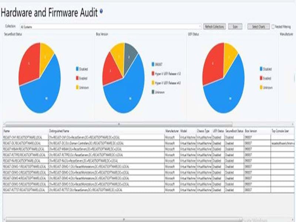This screenshot has width=296, height=222.
Task: Select the RECAST-RA.RECASTSOFTWARE.LOCAL name cell
Action: (x=26, y=161)
